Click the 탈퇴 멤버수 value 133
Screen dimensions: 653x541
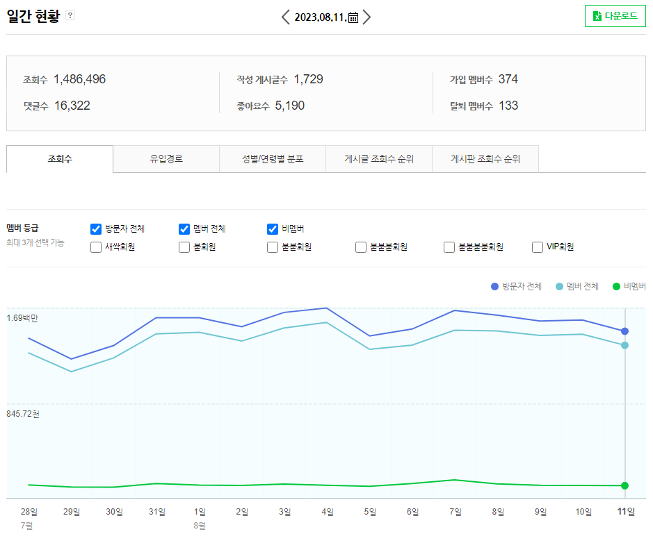[x=508, y=106]
